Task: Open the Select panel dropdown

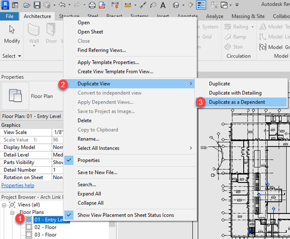Action: 12,56
